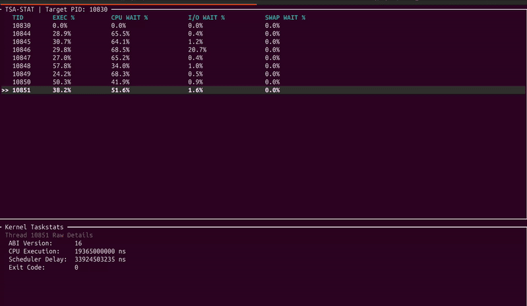Click the SWAP WAIT % column header

(285, 17)
